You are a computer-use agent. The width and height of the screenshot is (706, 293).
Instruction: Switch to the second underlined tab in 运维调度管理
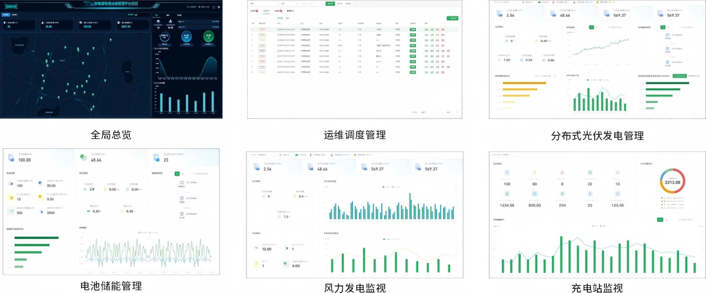(x=266, y=11)
